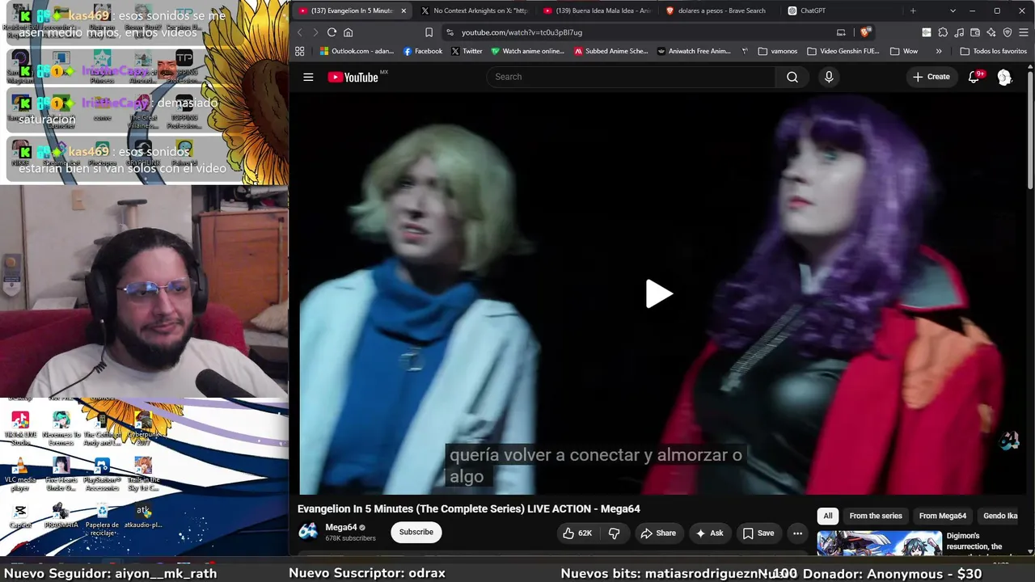Open the Mega64 channel avatar

click(x=308, y=531)
